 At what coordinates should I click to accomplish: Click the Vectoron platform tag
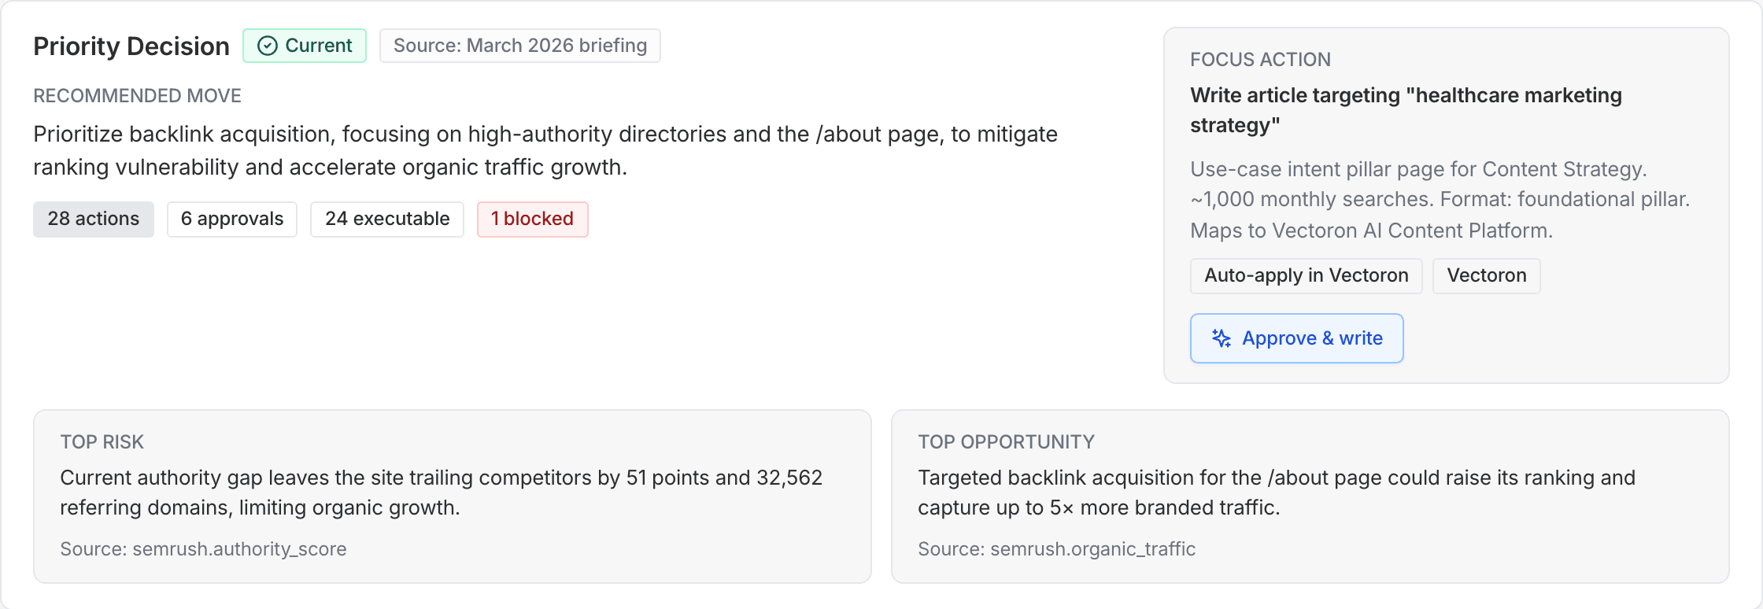[x=1486, y=275]
